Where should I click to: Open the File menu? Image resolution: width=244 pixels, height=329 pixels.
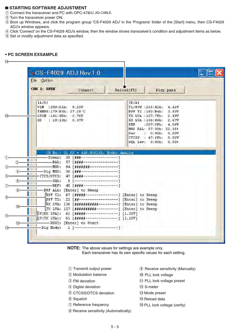pyautogui.click(x=34, y=81)
